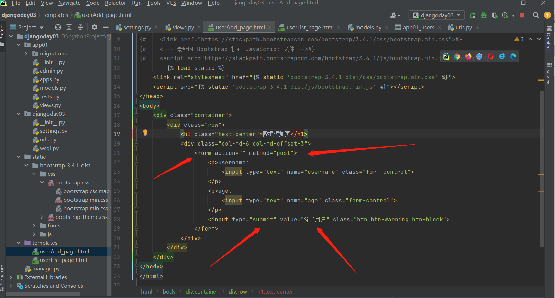Select userList_page.html in the Project tree

[x=63, y=260]
